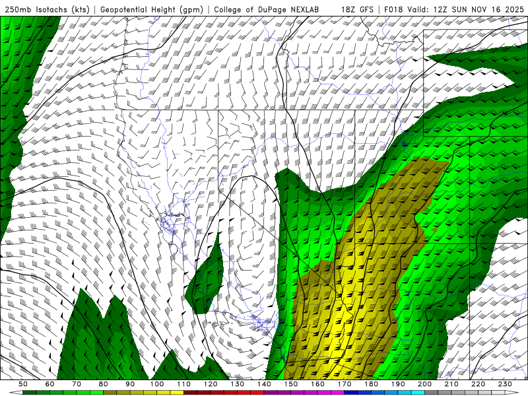Click the '70' label on the color scale

tap(77, 384)
